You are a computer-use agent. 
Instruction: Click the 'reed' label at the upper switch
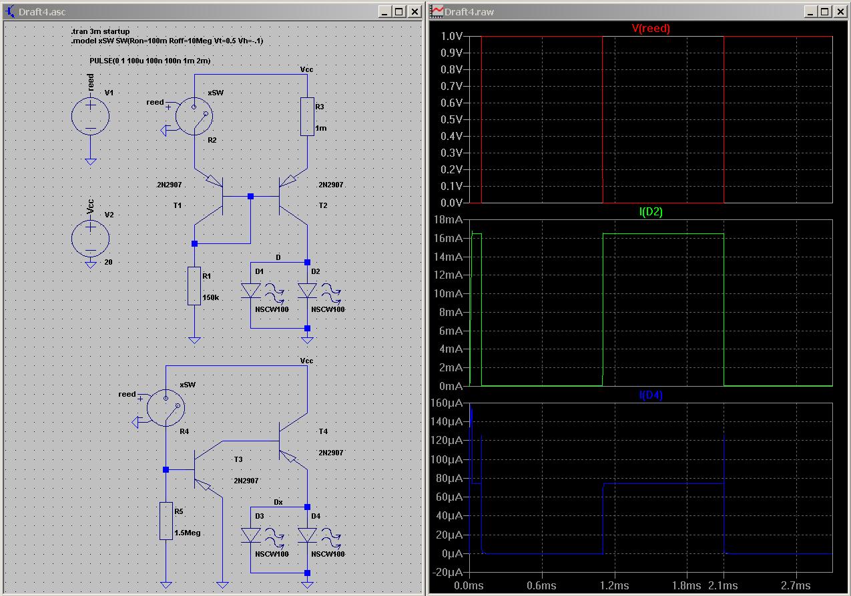155,102
